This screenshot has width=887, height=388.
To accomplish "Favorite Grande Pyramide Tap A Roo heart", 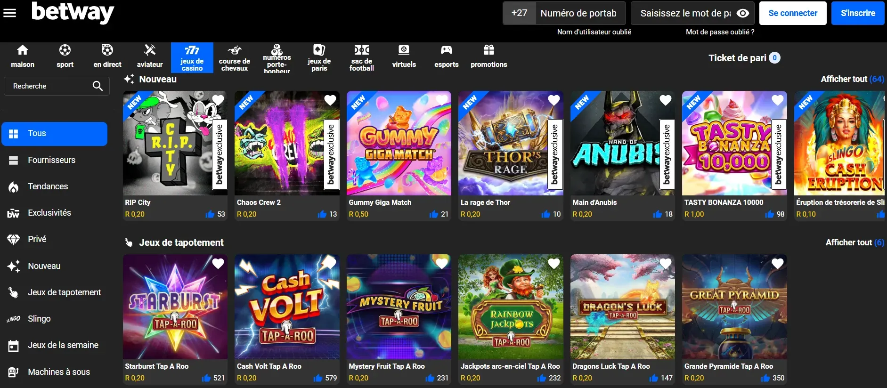I will pos(778,264).
